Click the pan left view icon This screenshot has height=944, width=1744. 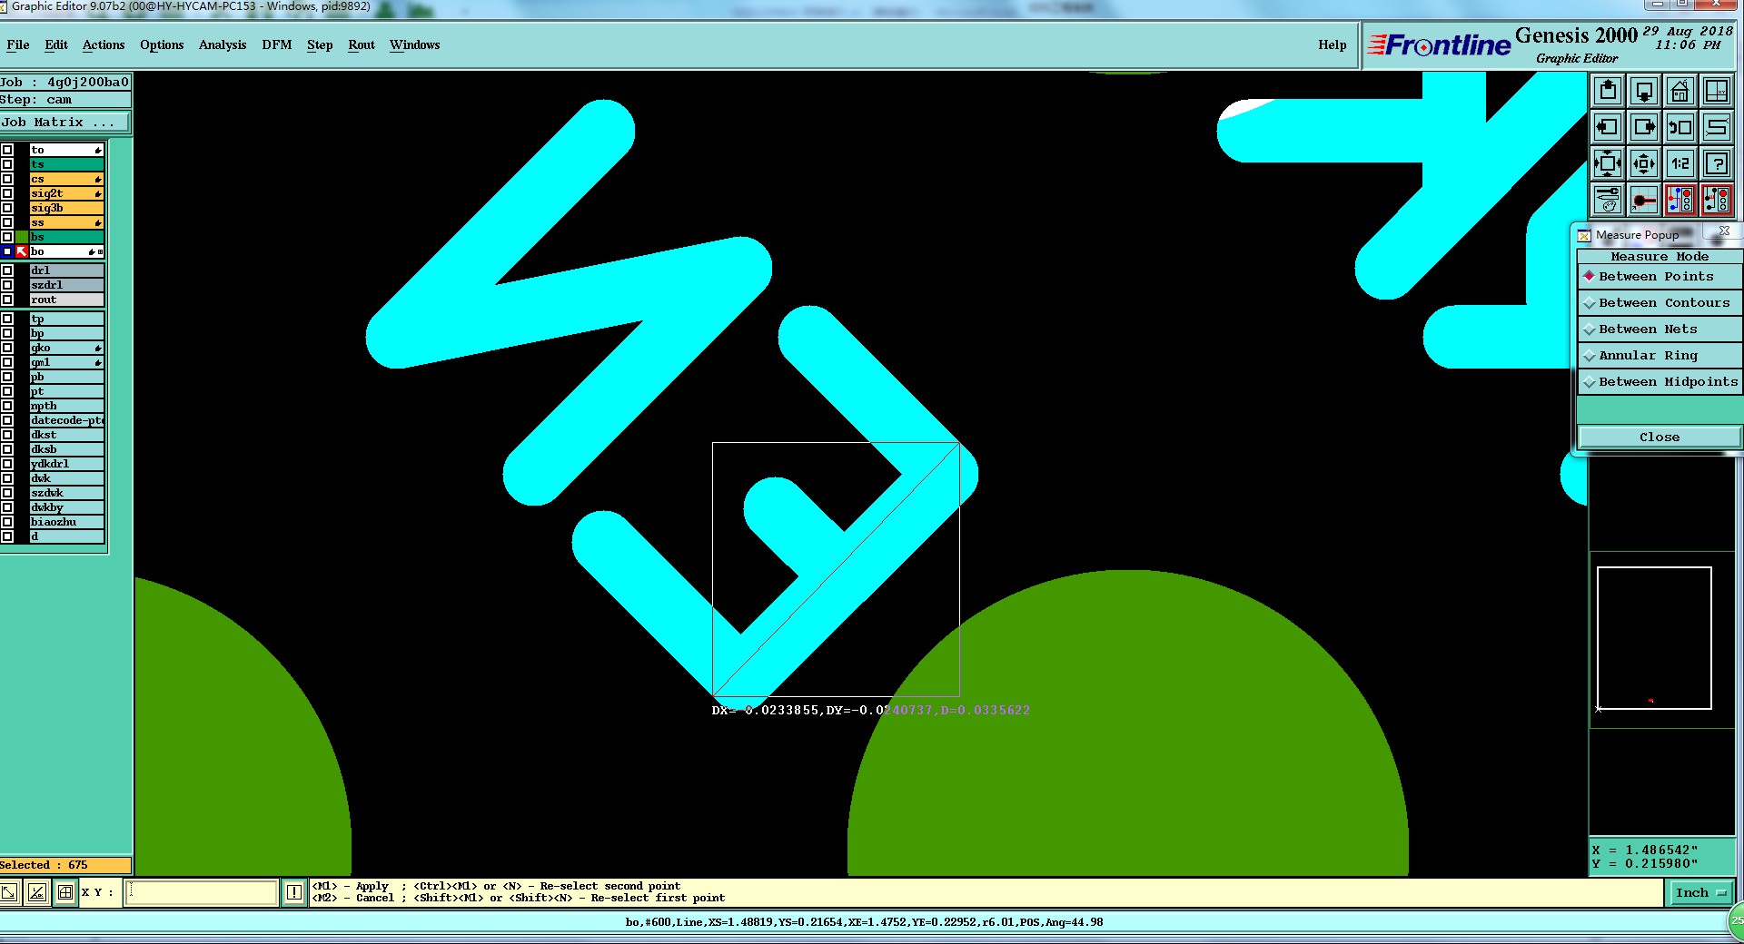(x=1608, y=127)
